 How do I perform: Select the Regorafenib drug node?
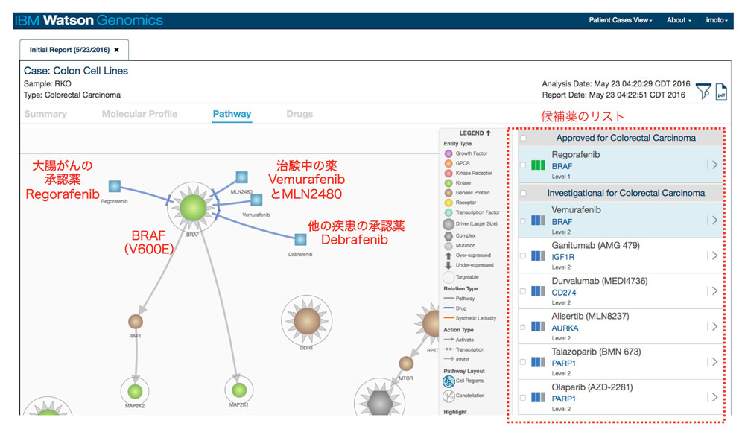(115, 186)
